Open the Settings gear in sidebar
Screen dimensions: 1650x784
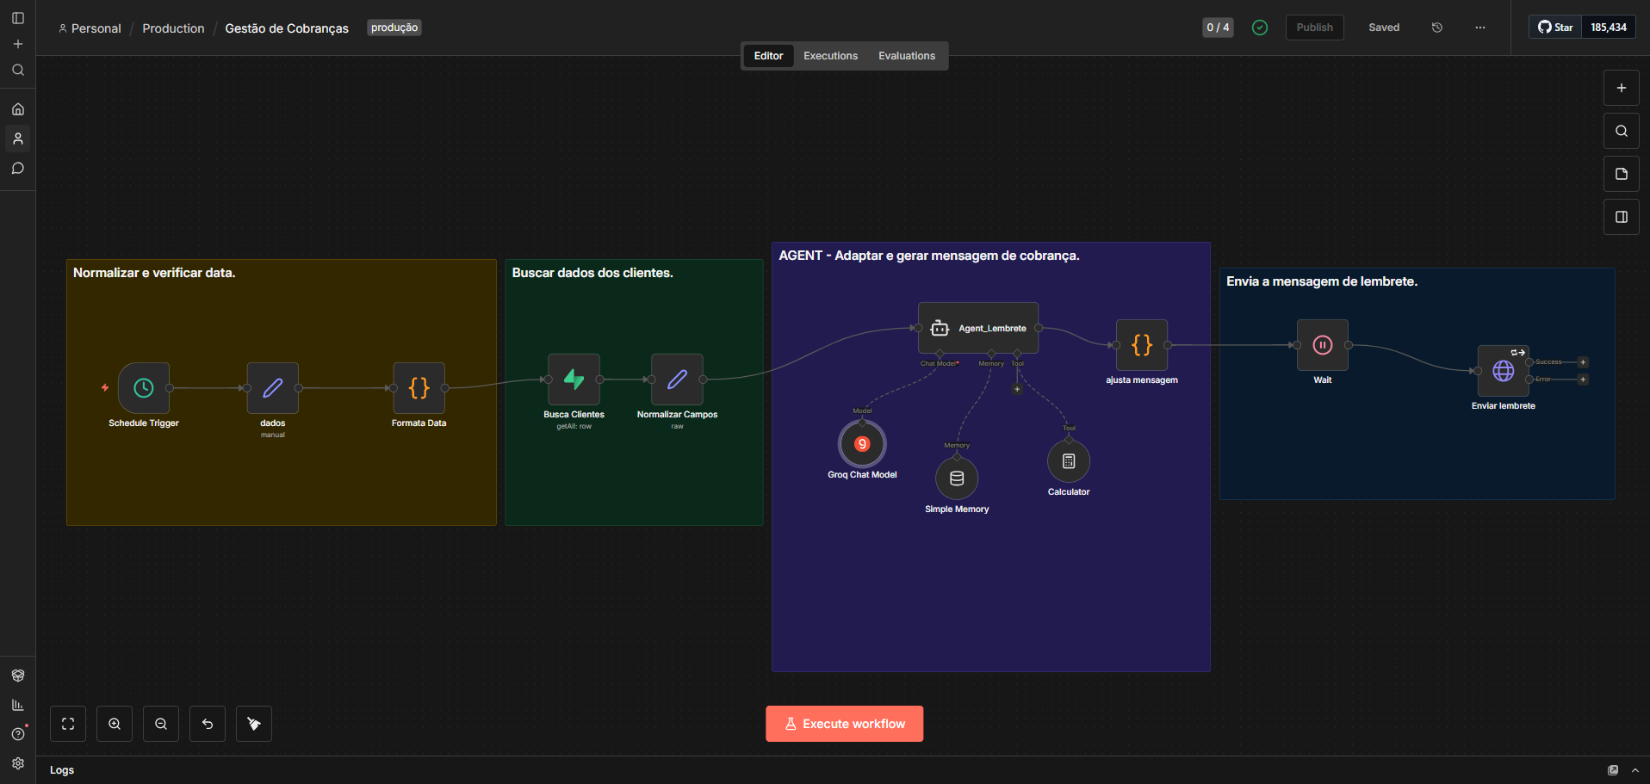point(18,763)
